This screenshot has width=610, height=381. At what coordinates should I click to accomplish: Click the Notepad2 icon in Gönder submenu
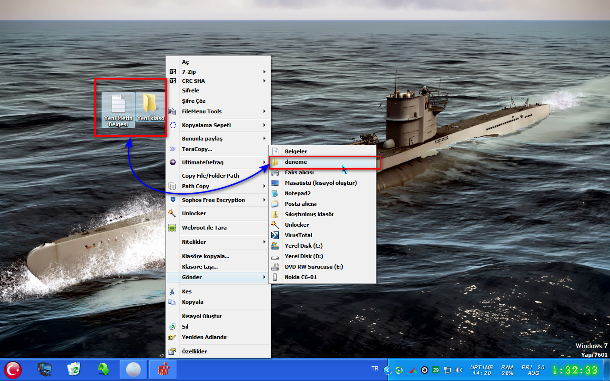tap(275, 193)
